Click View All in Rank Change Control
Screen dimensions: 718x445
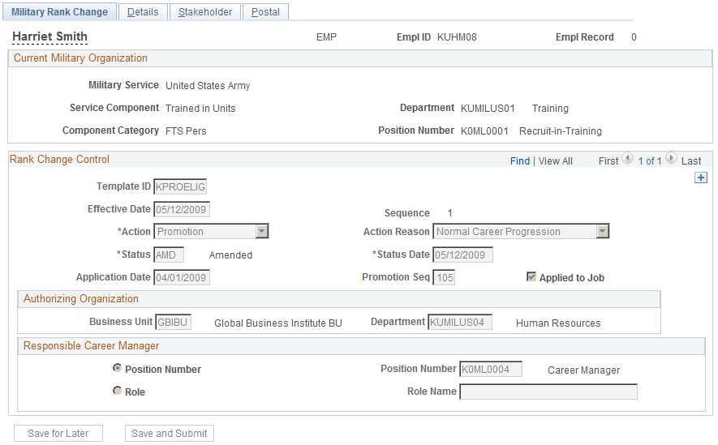556,161
